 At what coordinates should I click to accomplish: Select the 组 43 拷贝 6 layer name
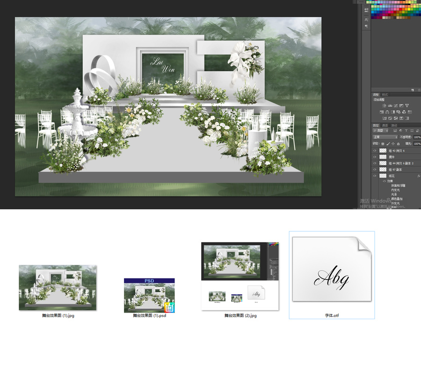[x=397, y=151]
